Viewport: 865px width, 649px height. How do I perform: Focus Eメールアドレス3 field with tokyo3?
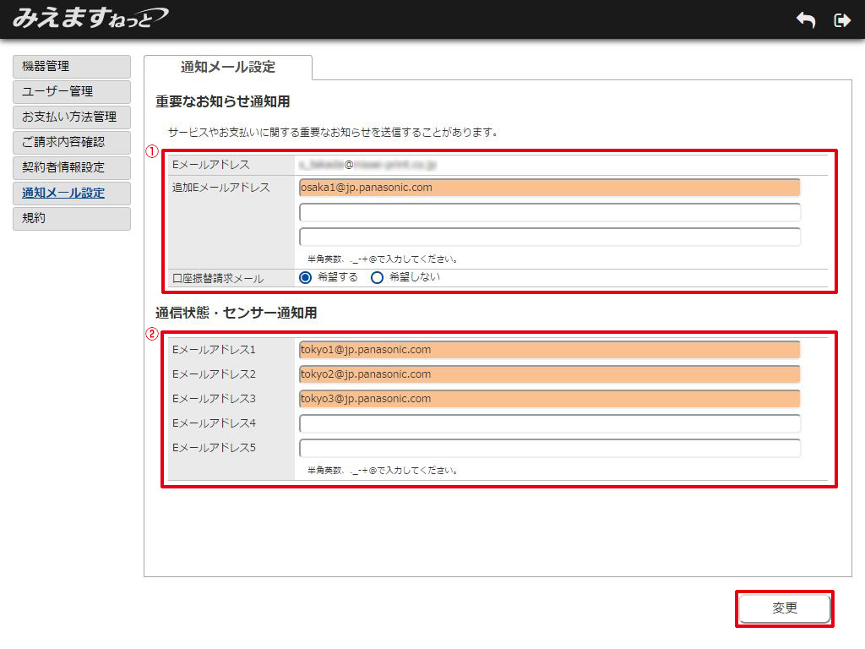point(549,399)
